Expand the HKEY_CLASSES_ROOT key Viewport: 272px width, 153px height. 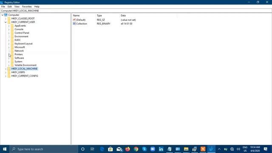click(6, 19)
